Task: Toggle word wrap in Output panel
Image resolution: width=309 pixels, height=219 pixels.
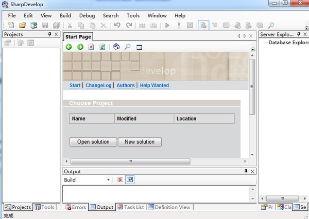Action: [130, 180]
